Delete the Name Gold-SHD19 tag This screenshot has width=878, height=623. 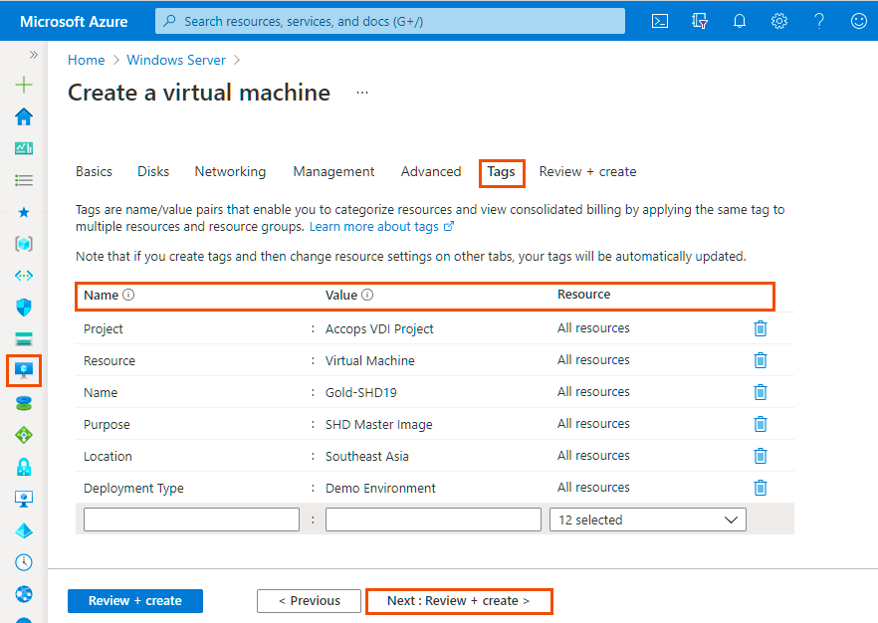point(760,392)
